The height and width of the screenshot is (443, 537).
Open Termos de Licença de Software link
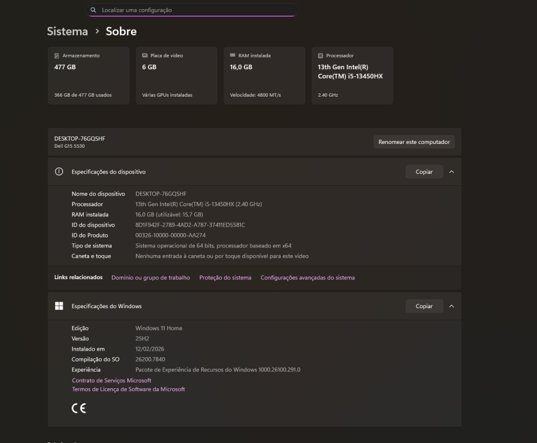pyautogui.click(x=128, y=389)
